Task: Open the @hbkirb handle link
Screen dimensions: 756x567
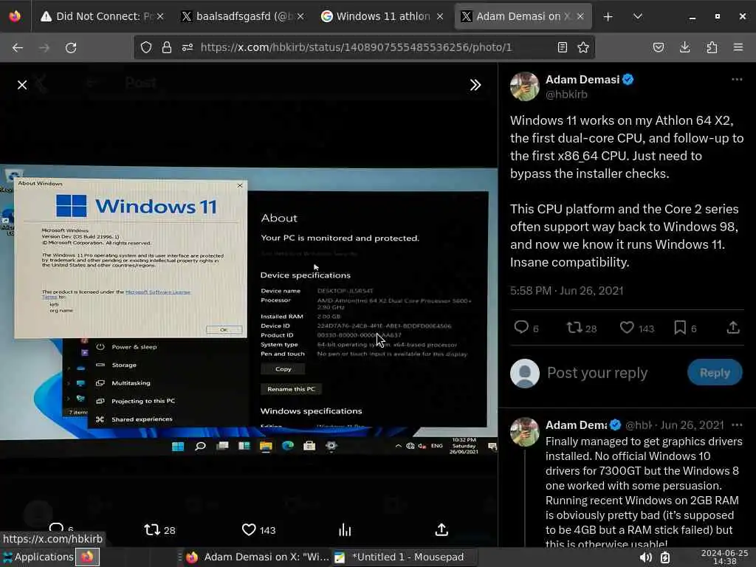Action: click(x=566, y=94)
